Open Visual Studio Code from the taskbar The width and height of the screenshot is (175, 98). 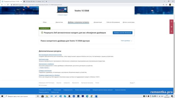click(x=60, y=96)
